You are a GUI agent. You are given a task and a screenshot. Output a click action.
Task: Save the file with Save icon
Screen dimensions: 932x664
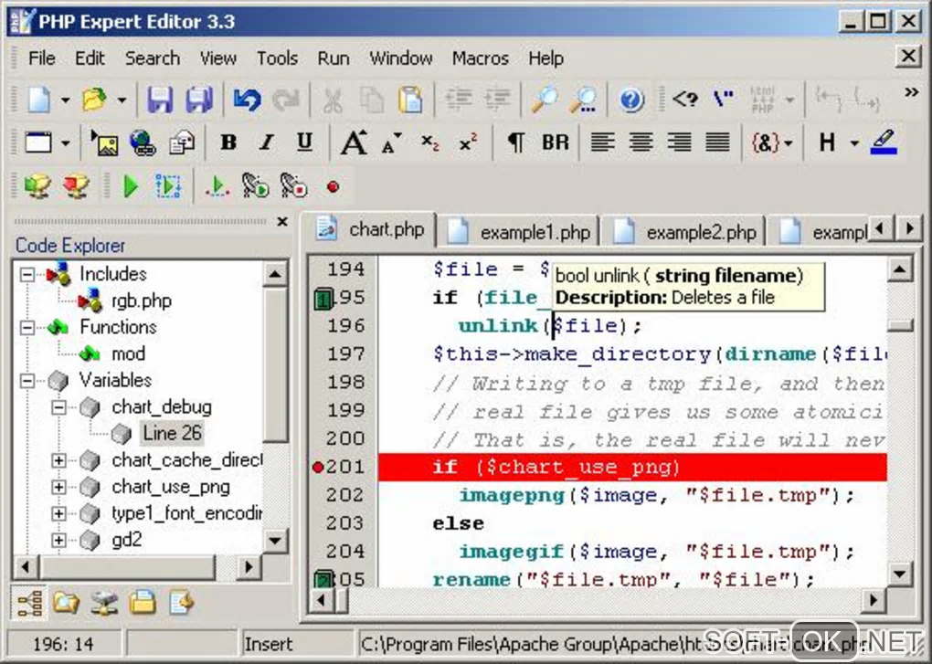[161, 100]
